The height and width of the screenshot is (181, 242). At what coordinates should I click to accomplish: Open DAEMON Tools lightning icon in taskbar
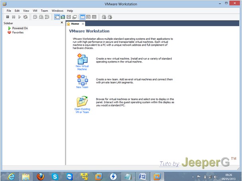(114, 177)
